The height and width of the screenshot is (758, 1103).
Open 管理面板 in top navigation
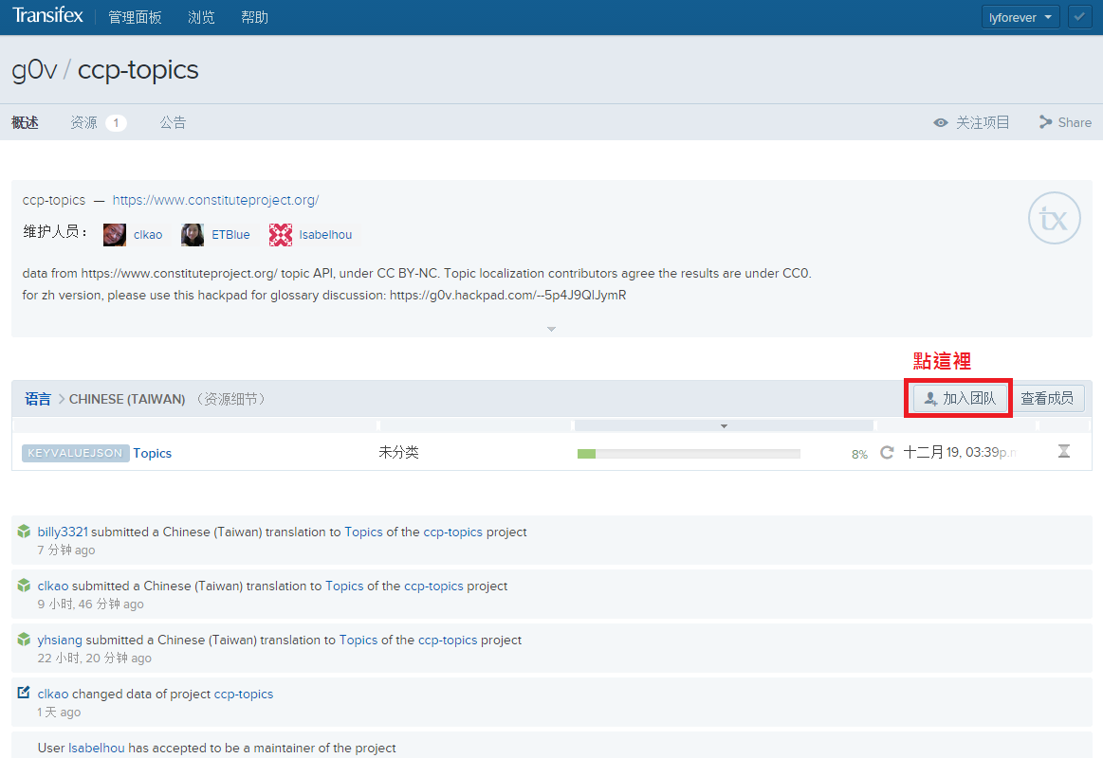(x=135, y=17)
